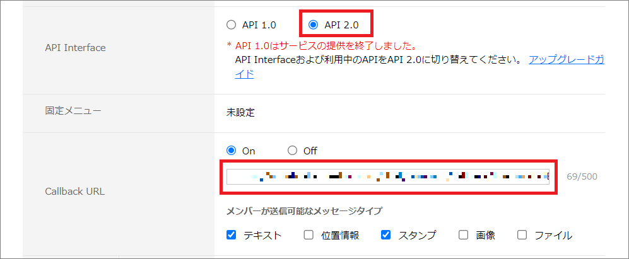Viewport: 629px width, 259px height.
Task: Check the ファイル message type checkbox
Action: coord(522,235)
